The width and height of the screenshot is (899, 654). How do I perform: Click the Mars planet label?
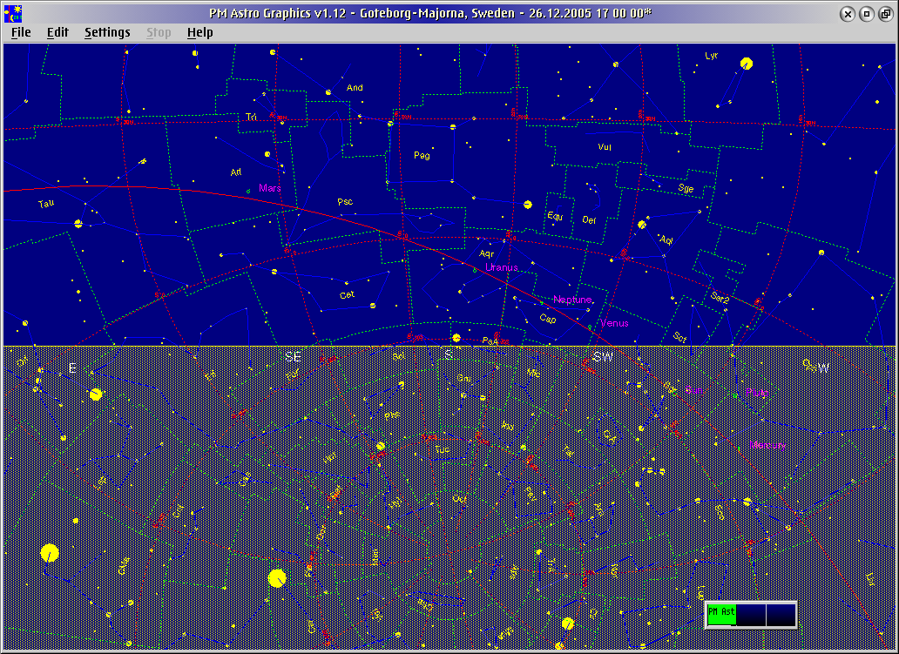(269, 188)
